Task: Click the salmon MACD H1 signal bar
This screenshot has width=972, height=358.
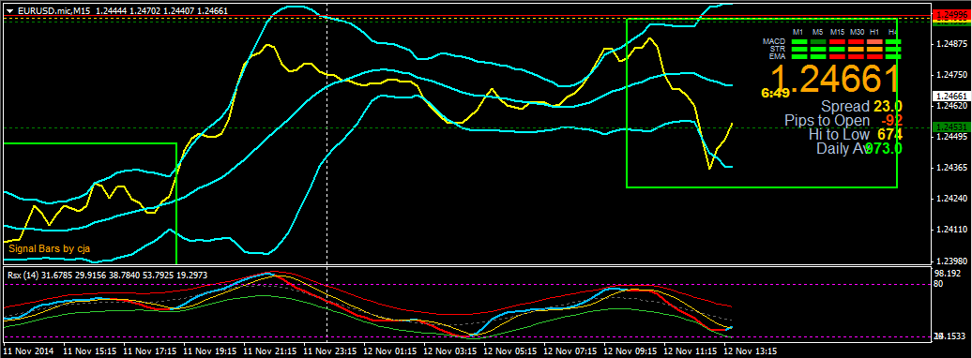Action: [x=874, y=41]
